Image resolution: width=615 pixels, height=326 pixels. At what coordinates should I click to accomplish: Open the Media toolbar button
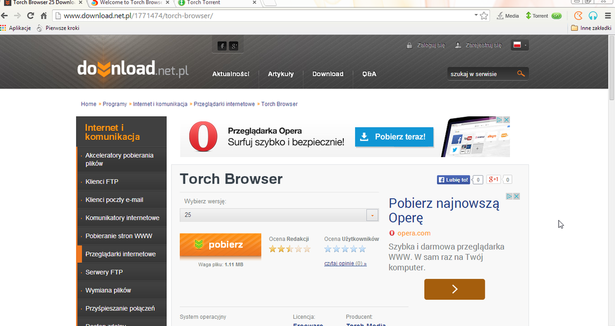click(508, 16)
